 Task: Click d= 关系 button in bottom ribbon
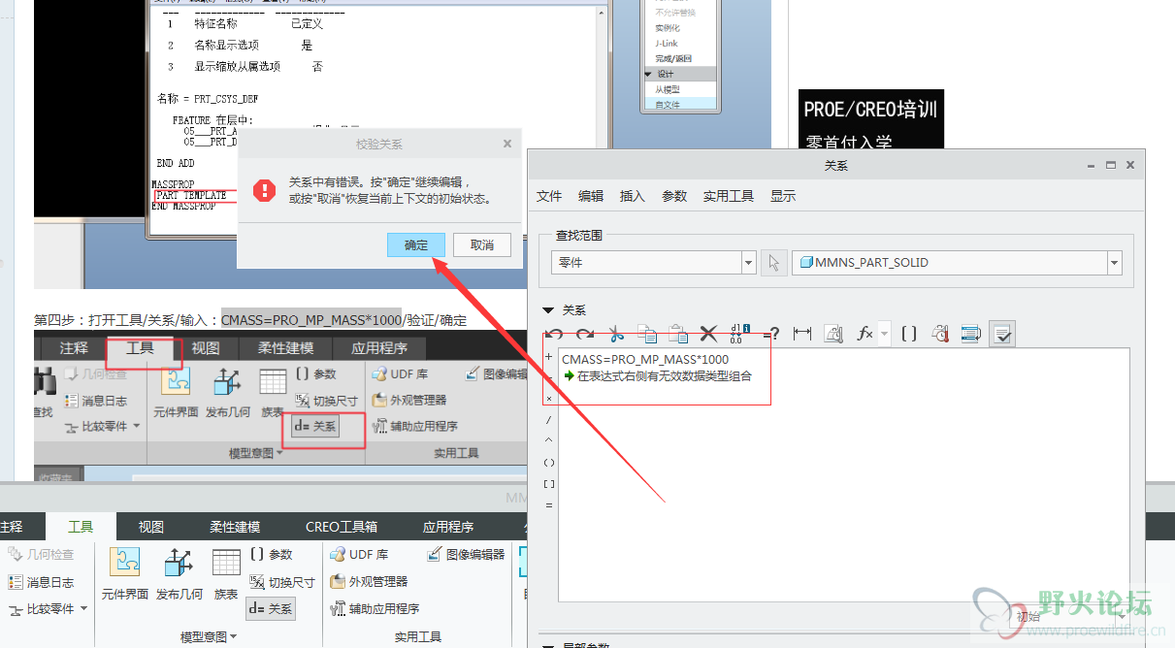pos(271,608)
